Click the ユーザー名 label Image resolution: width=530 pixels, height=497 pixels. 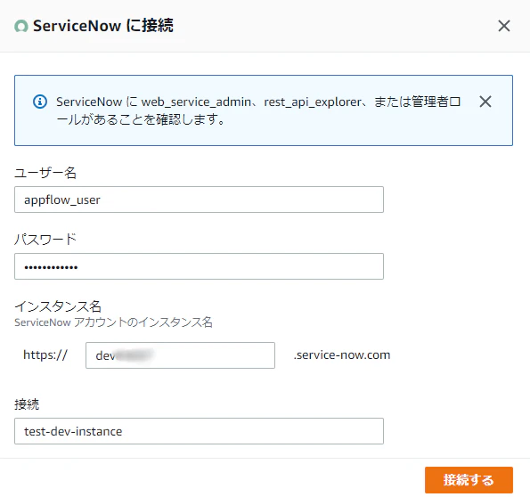[x=45, y=173]
